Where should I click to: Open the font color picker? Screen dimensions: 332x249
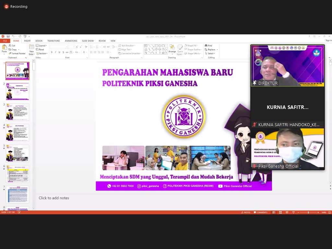pos(85,52)
